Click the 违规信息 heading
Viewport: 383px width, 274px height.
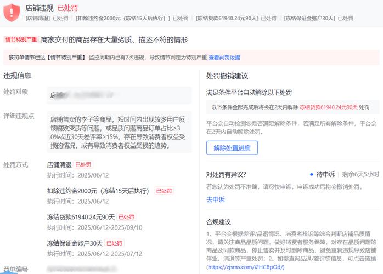[18, 76]
